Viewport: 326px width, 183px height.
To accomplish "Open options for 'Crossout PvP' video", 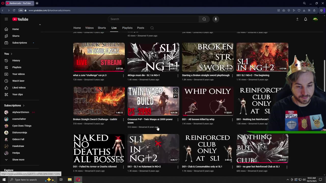I will [178, 120].
